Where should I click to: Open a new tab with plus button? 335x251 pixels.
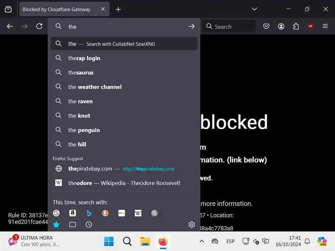118,9
